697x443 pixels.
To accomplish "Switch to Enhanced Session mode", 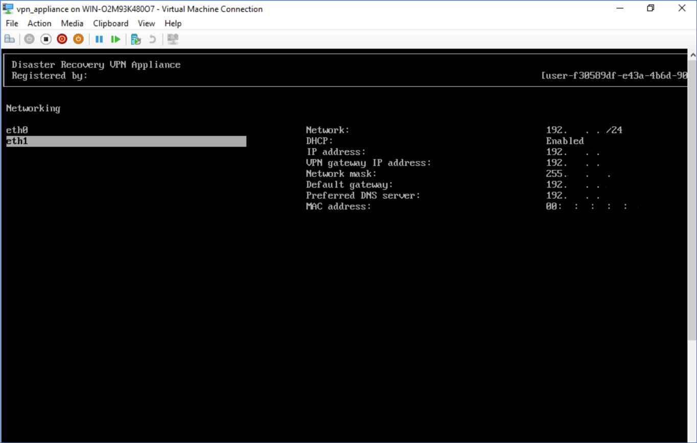I will point(172,39).
